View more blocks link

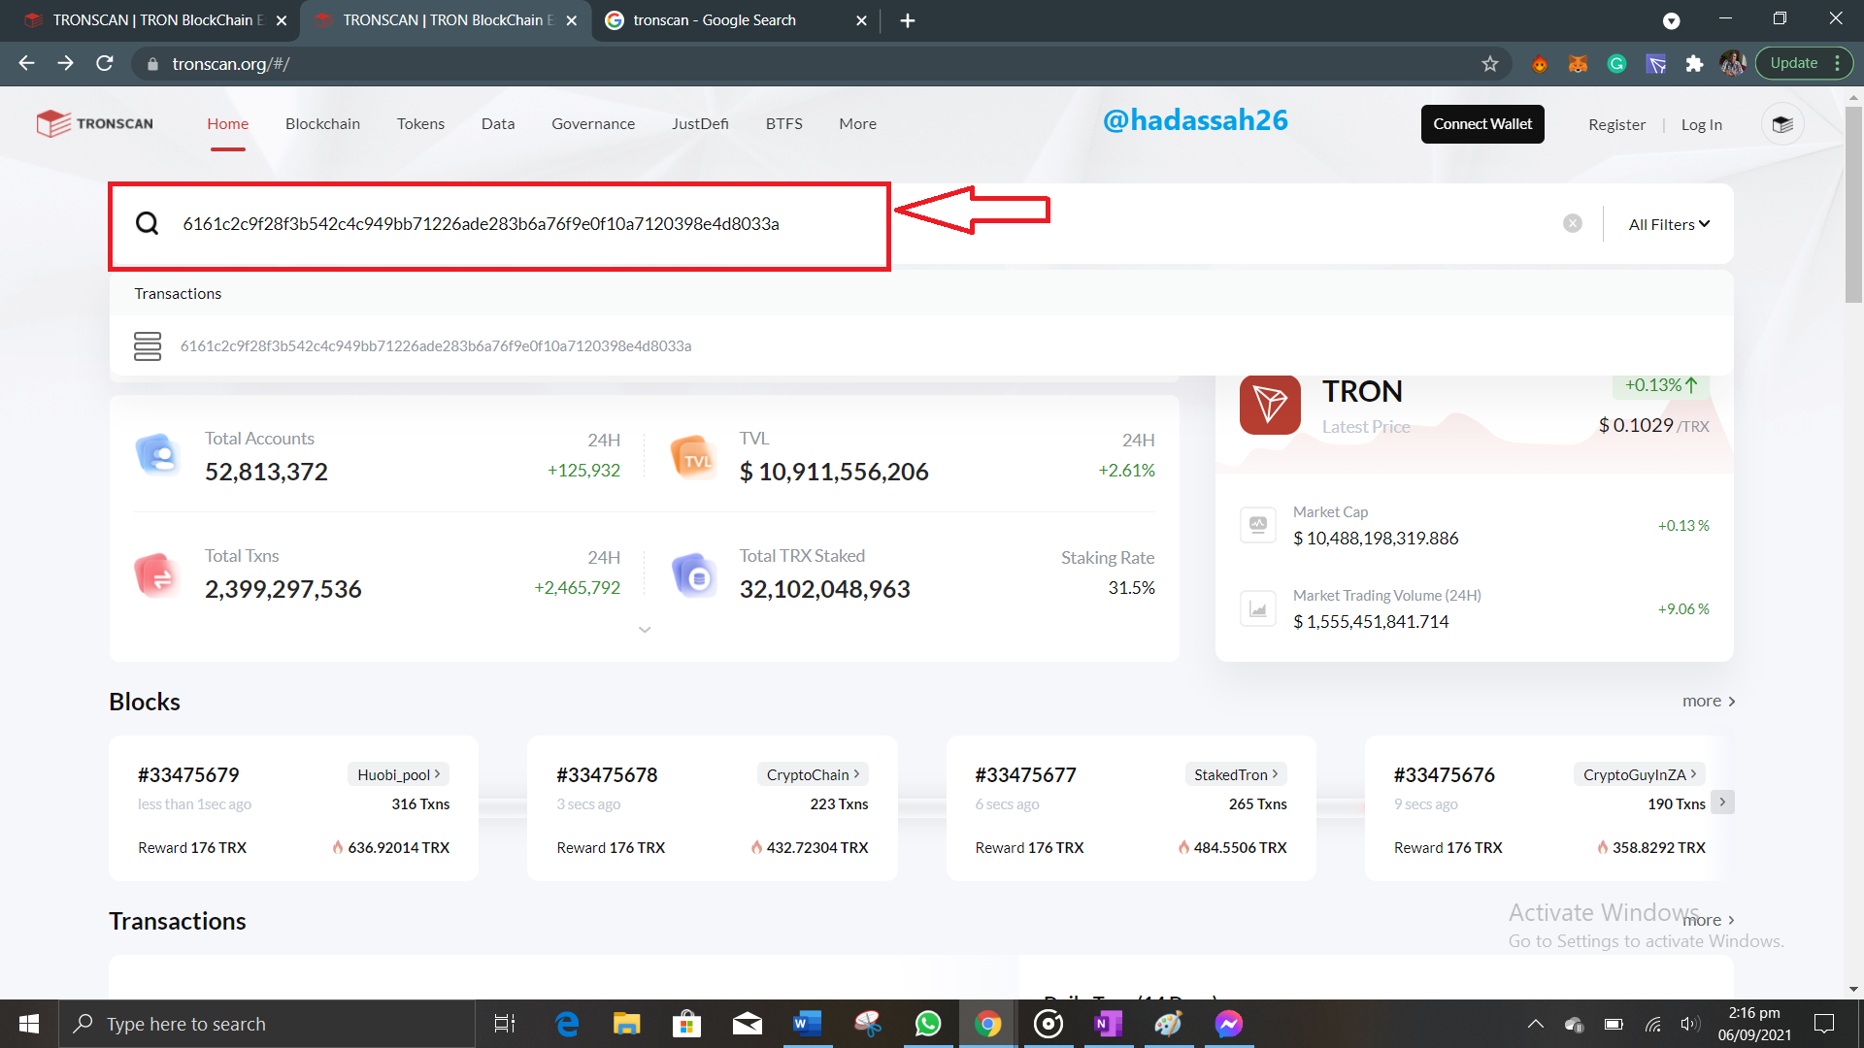(1709, 701)
